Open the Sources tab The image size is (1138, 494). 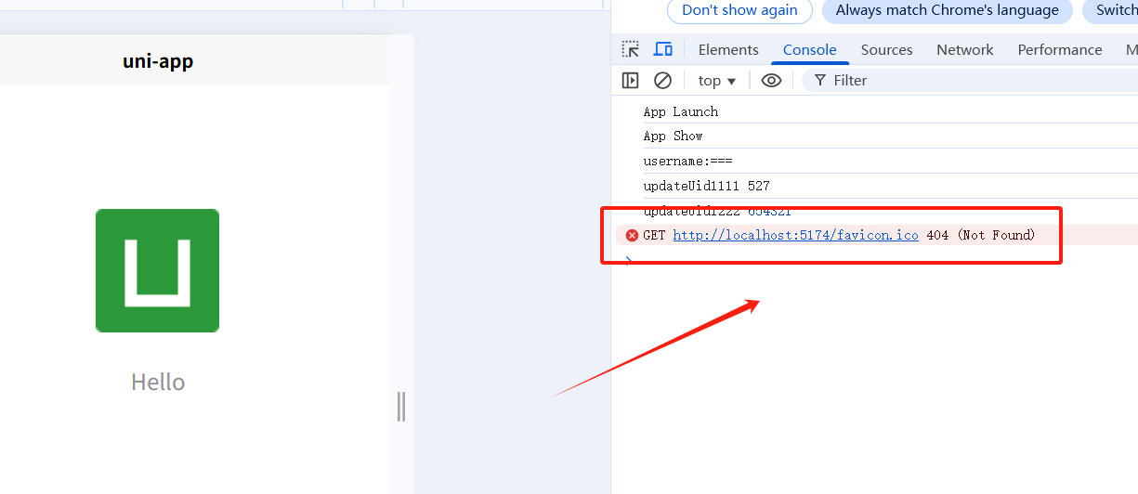click(886, 50)
